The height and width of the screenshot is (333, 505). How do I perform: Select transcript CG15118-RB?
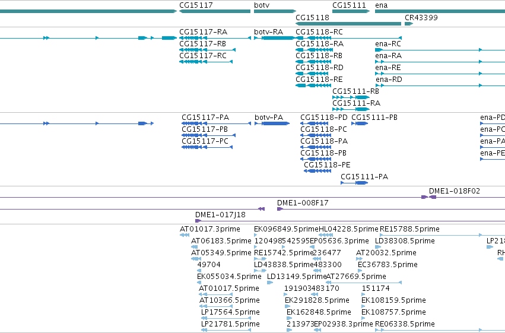(x=319, y=56)
